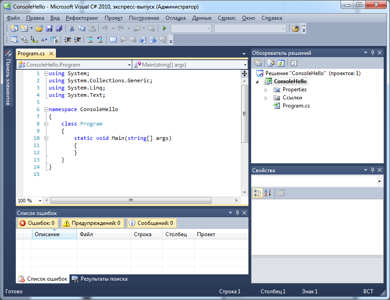Image resolution: width=390 pixels, height=300 pixels.
Task: Uncomment the selected lines icon
Action: click(x=100, y=40)
